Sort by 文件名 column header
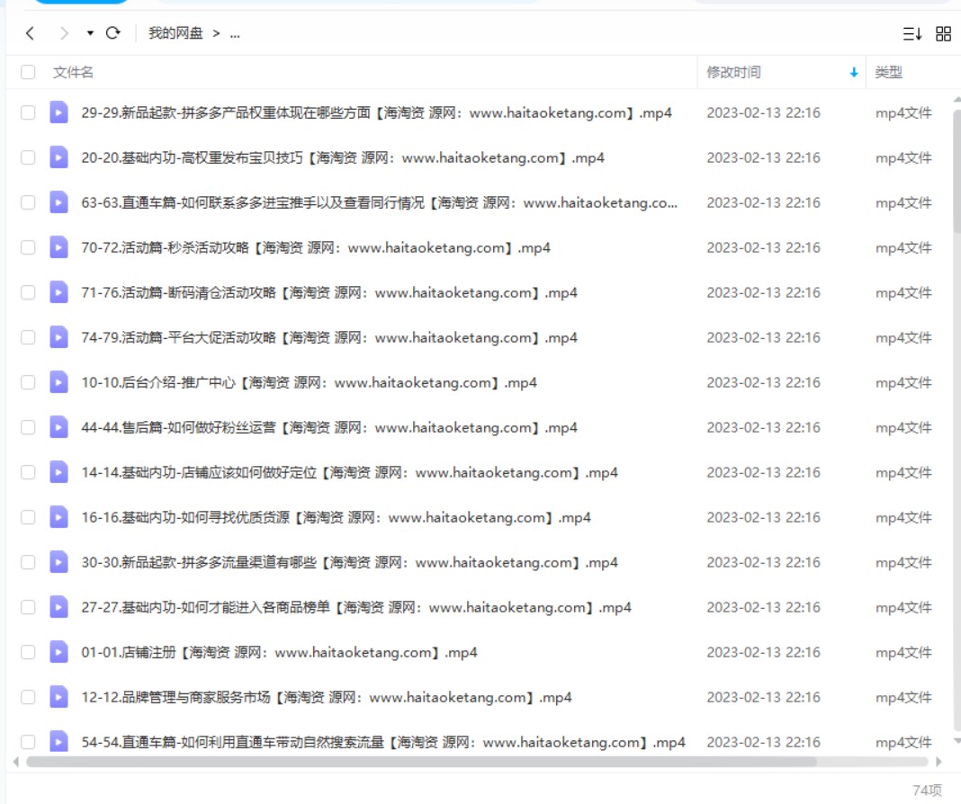 point(73,72)
